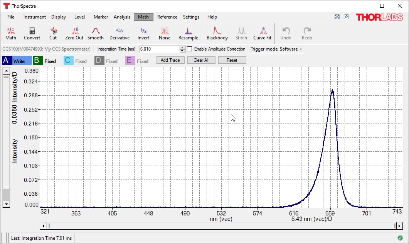
Task: Click the Reset button
Action: tap(232, 60)
